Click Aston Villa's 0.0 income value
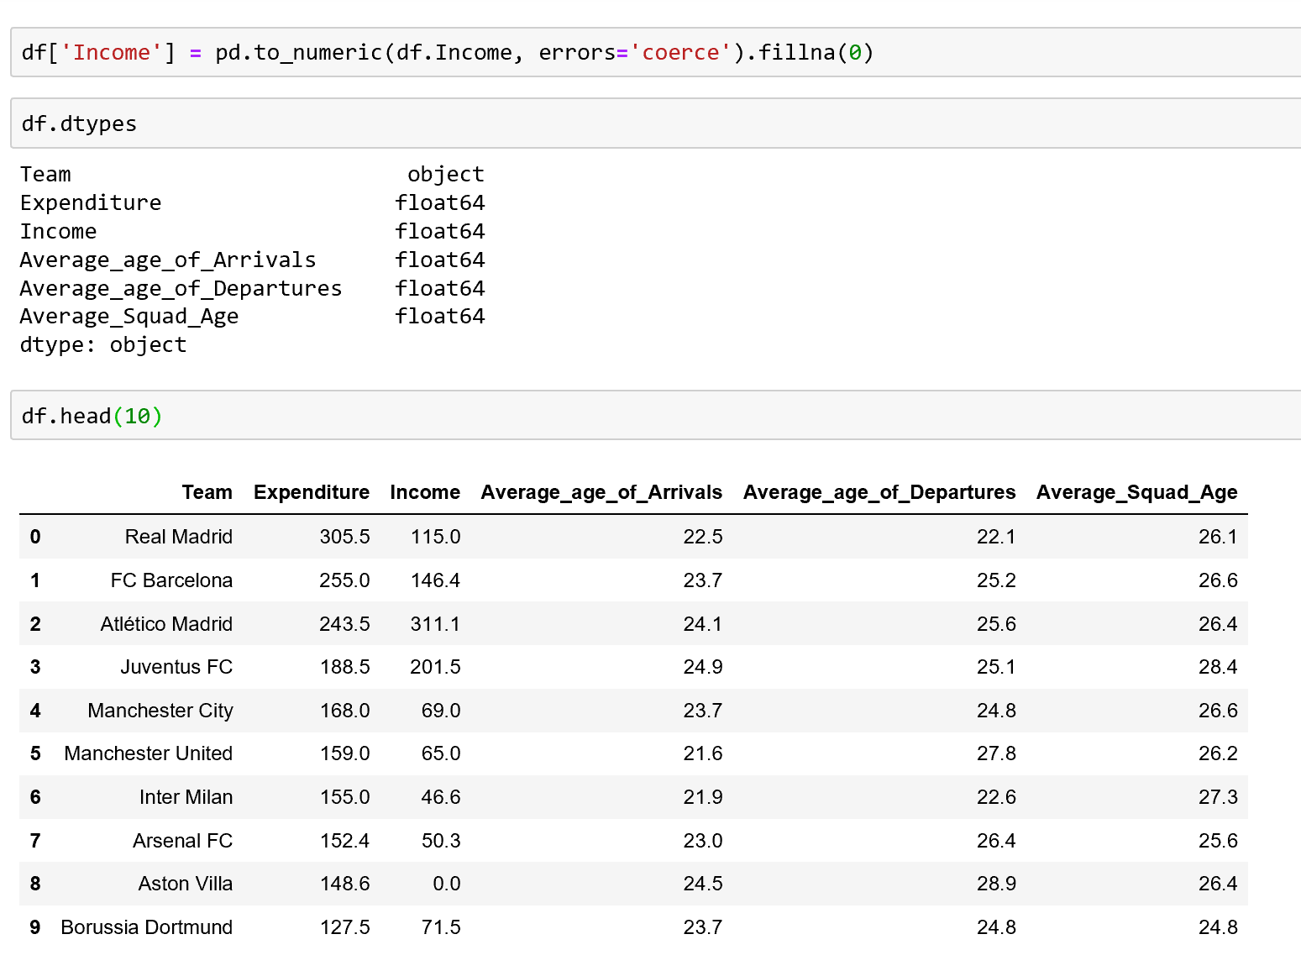This screenshot has width=1301, height=971. (x=446, y=884)
